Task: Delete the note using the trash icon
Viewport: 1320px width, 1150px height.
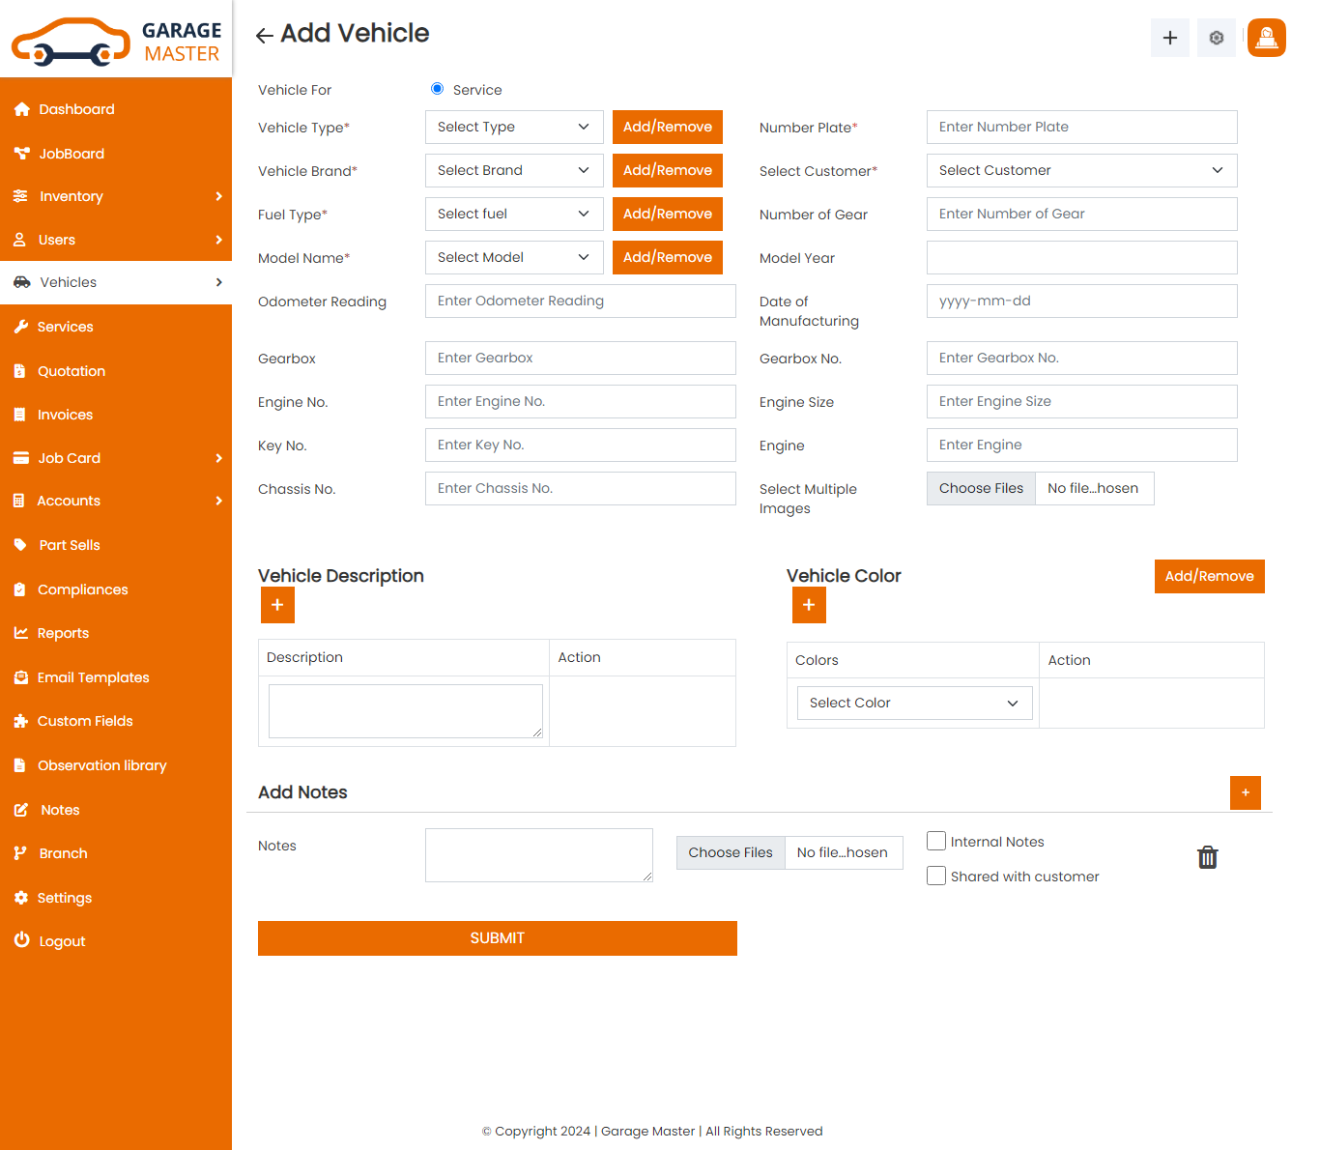Action: [x=1207, y=857]
